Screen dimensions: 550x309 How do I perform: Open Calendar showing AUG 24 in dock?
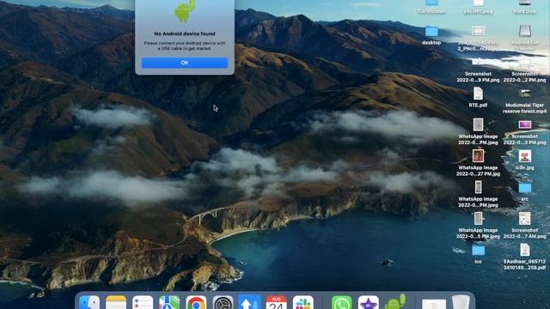[277, 302]
